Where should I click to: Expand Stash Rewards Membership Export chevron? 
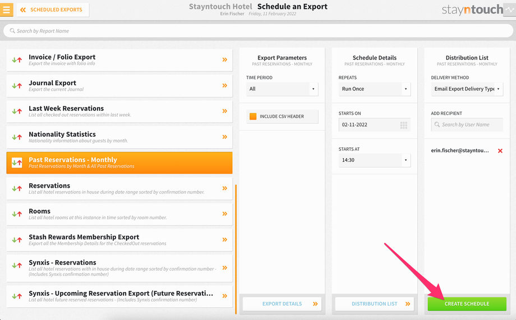(225, 239)
